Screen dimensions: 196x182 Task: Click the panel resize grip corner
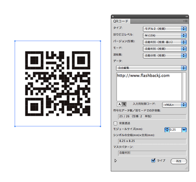tap(186, 168)
